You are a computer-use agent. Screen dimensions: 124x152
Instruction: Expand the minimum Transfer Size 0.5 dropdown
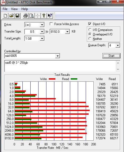click(x=42, y=32)
